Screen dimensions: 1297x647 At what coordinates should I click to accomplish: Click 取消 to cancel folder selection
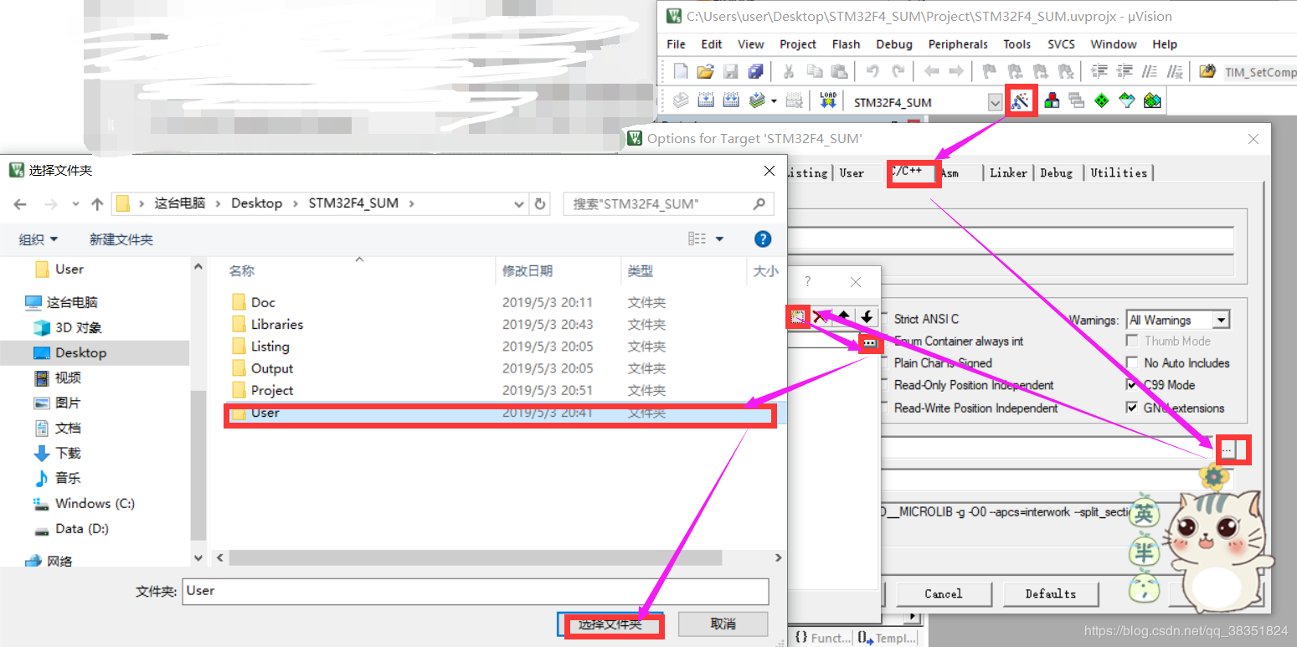coord(723,624)
